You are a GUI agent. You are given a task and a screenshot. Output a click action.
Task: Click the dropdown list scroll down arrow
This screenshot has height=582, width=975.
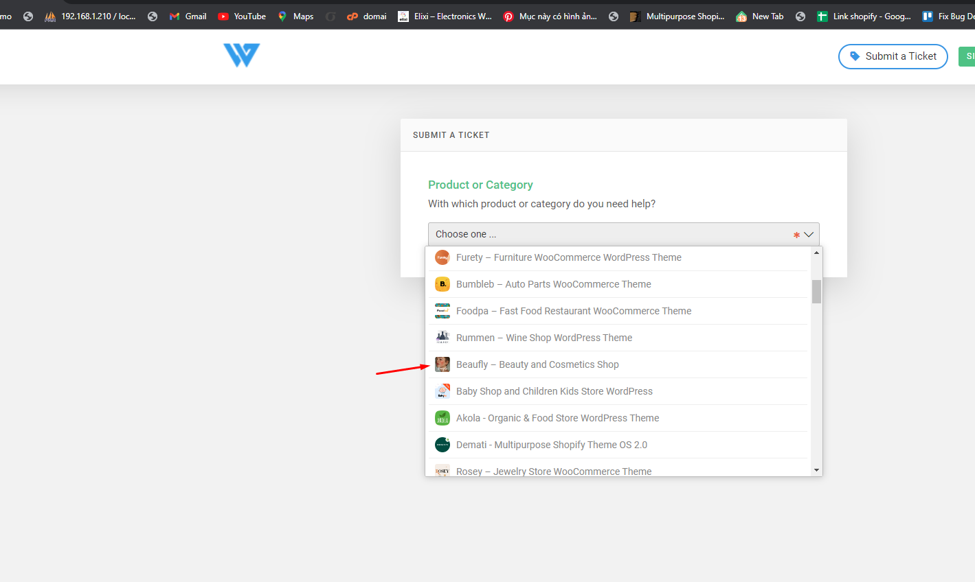click(816, 470)
